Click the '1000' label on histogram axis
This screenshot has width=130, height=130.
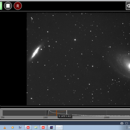coord(45,117)
